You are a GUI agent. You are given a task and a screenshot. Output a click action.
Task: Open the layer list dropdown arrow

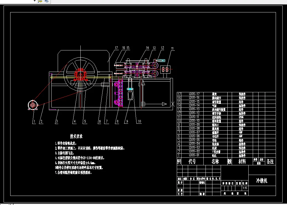[35, 1]
